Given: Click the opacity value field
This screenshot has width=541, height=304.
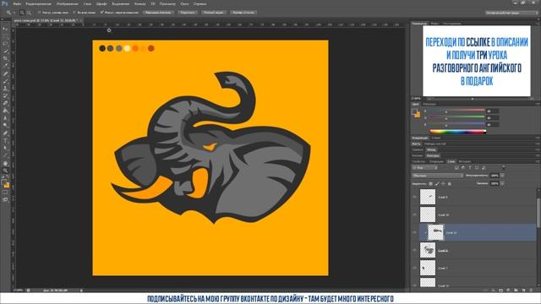Looking at the screenshot, I should point(494,176).
